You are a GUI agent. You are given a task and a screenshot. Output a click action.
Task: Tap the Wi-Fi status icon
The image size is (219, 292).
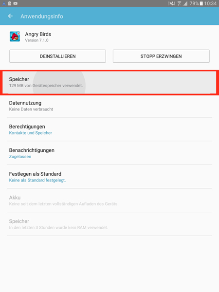point(179,3)
